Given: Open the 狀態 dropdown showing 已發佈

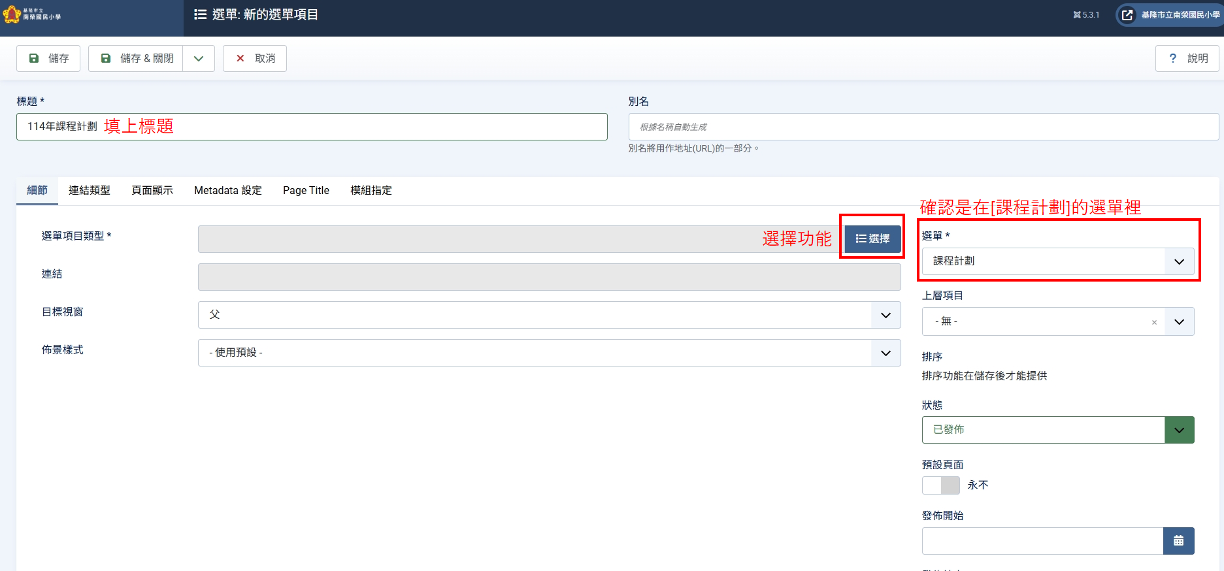Looking at the screenshot, I should click(1057, 430).
